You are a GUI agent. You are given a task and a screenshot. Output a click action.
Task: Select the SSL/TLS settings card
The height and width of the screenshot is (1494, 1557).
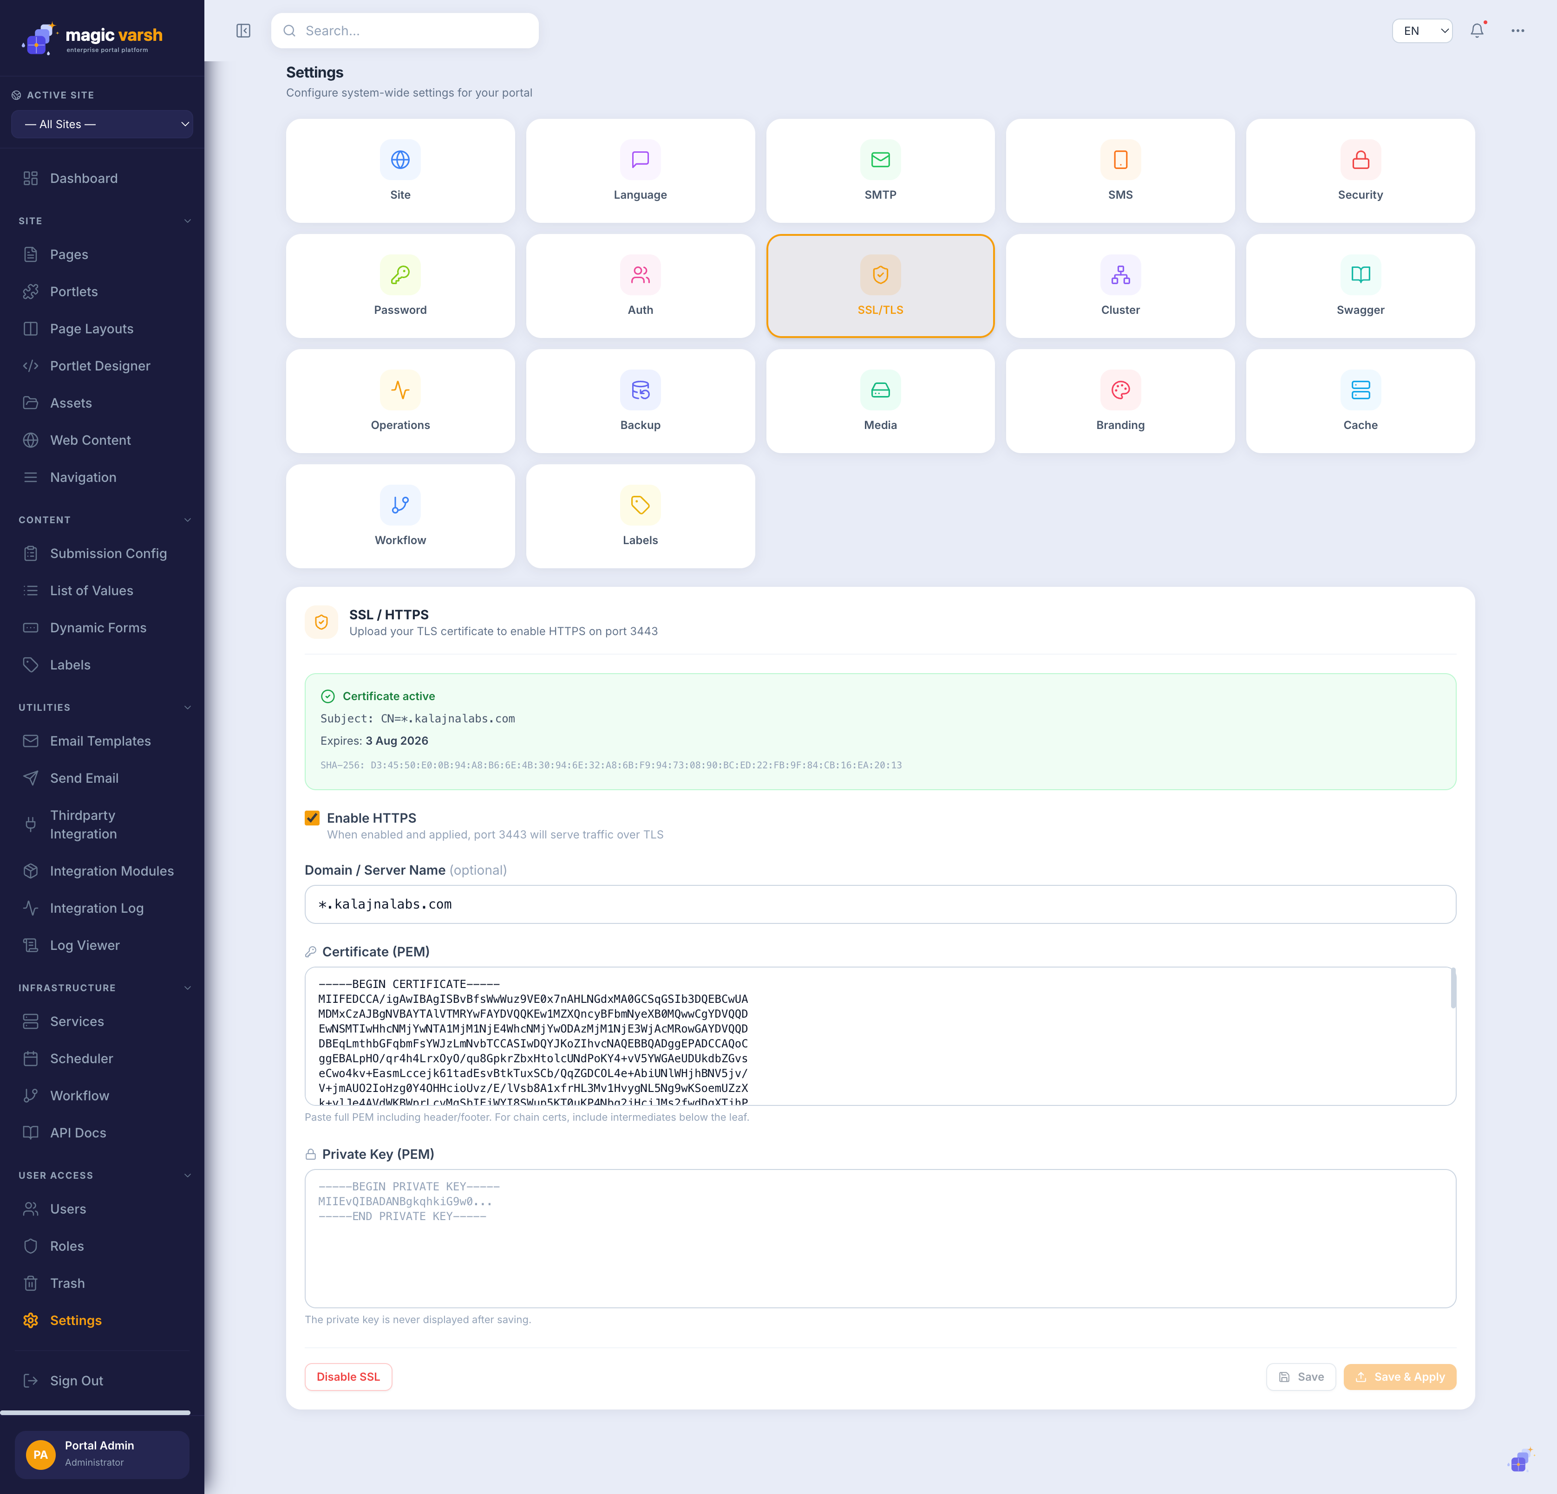(880, 286)
